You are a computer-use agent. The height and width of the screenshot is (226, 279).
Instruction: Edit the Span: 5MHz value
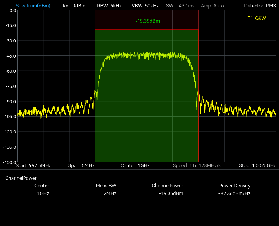pyautogui.click(x=81, y=165)
